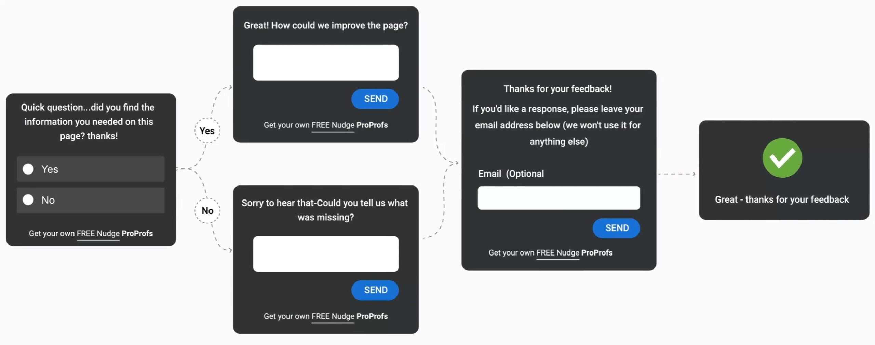Image resolution: width=875 pixels, height=345 pixels.
Task: Click into the Email (Optional) field
Action: (558, 198)
